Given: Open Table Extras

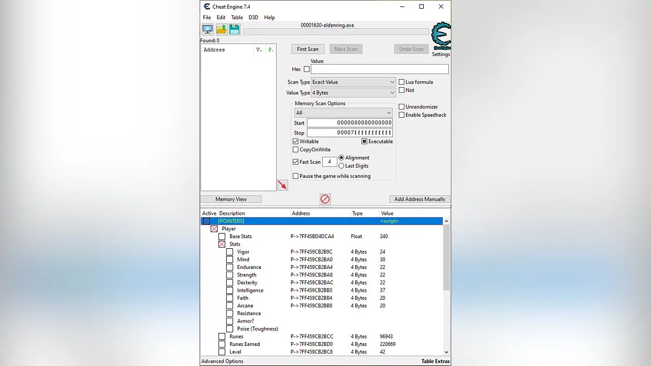Looking at the screenshot, I should tap(436, 361).
